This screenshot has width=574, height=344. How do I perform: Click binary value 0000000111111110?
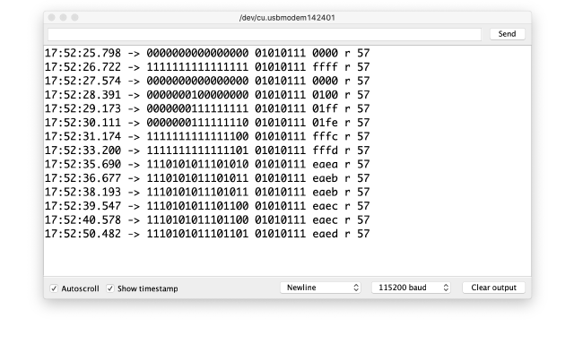click(x=197, y=123)
